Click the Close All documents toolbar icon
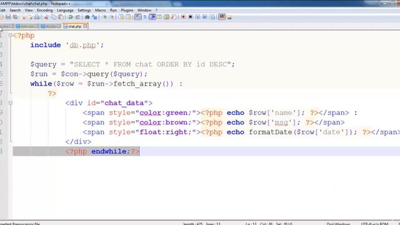The image size is (400, 225). [31, 17]
